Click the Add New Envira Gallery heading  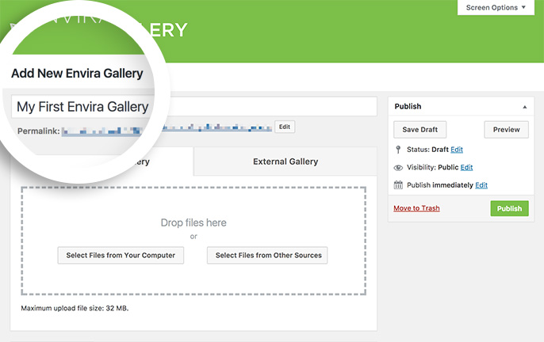pyautogui.click(x=77, y=74)
